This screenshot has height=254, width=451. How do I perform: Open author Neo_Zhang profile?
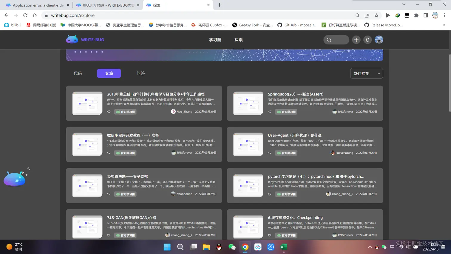click(x=182, y=112)
